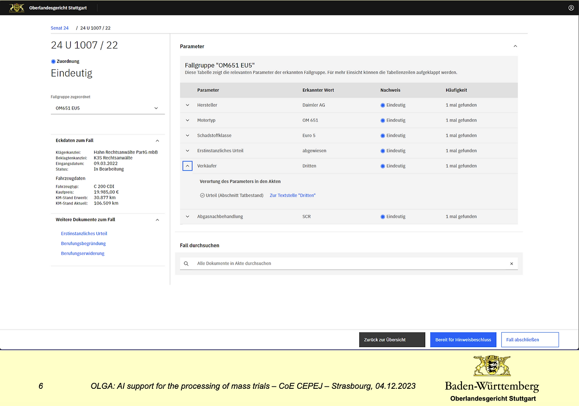The image size is (579, 406).
Task: Open the Berufungsbegründung document
Action: (83, 244)
